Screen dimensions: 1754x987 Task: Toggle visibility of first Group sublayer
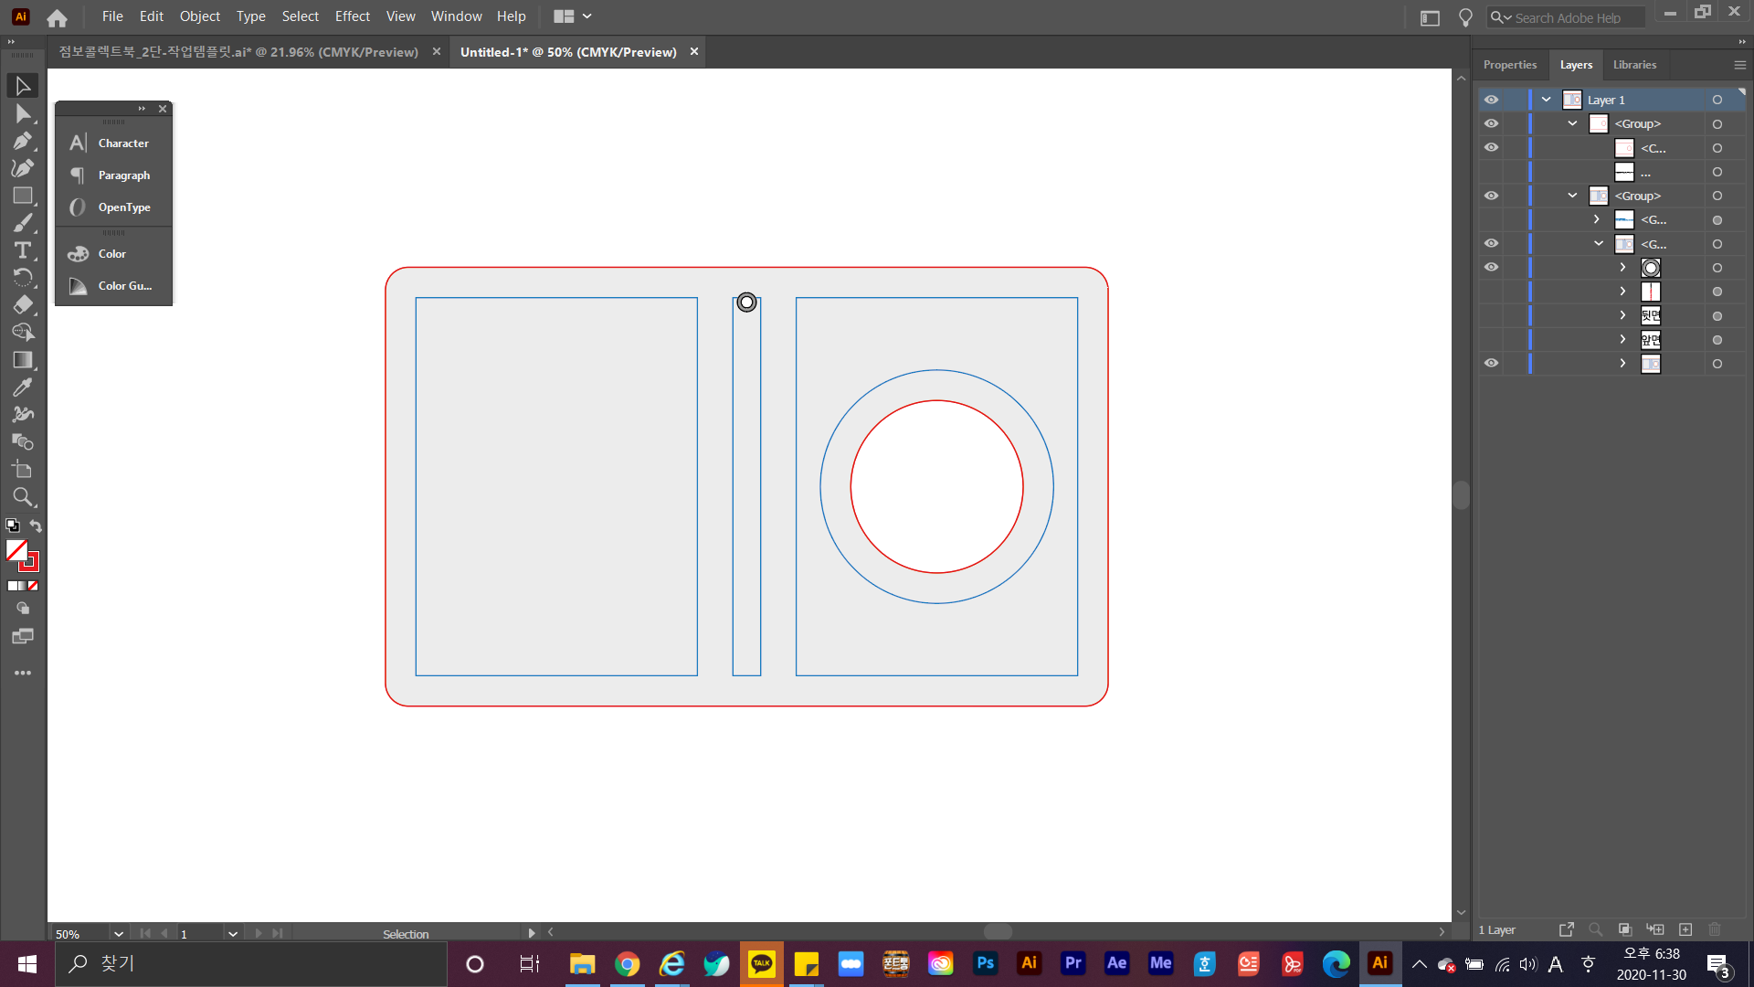[1491, 123]
